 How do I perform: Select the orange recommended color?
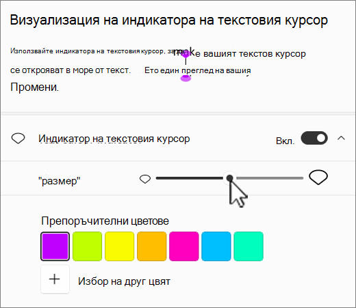[151, 247]
